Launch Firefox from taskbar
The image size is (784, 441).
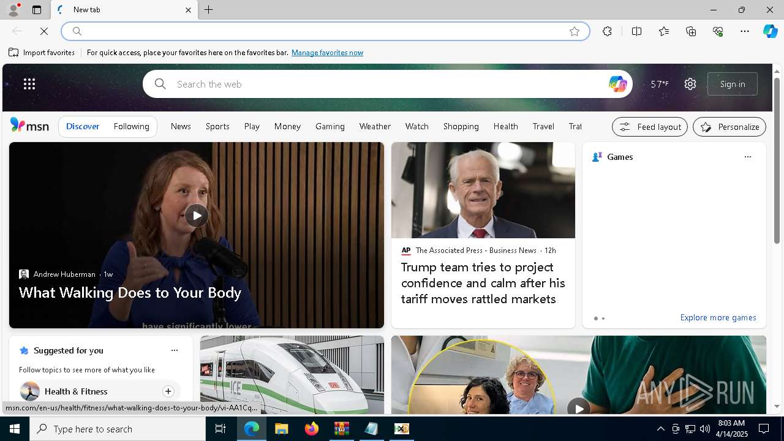311,429
